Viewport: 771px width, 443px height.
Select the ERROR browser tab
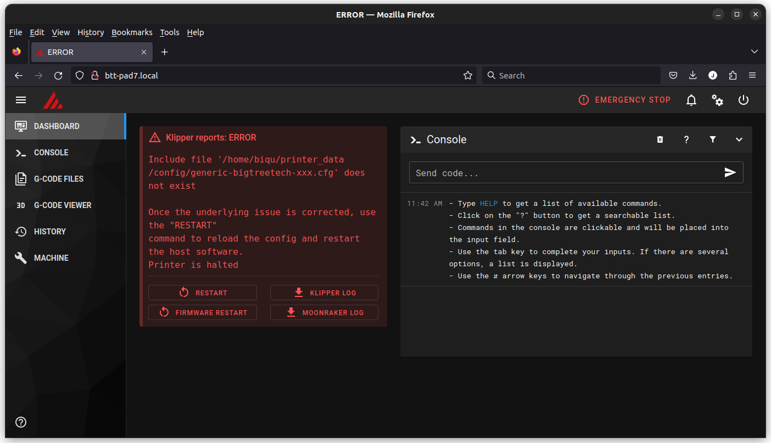92,52
